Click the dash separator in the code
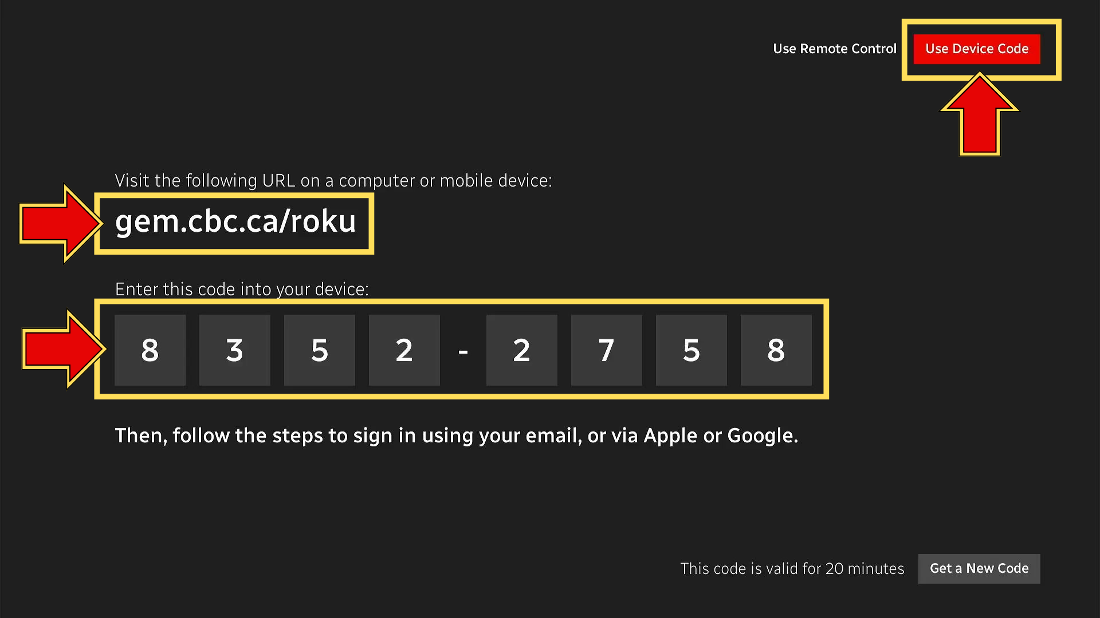Screen dimensions: 1100x618 tap(463, 351)
